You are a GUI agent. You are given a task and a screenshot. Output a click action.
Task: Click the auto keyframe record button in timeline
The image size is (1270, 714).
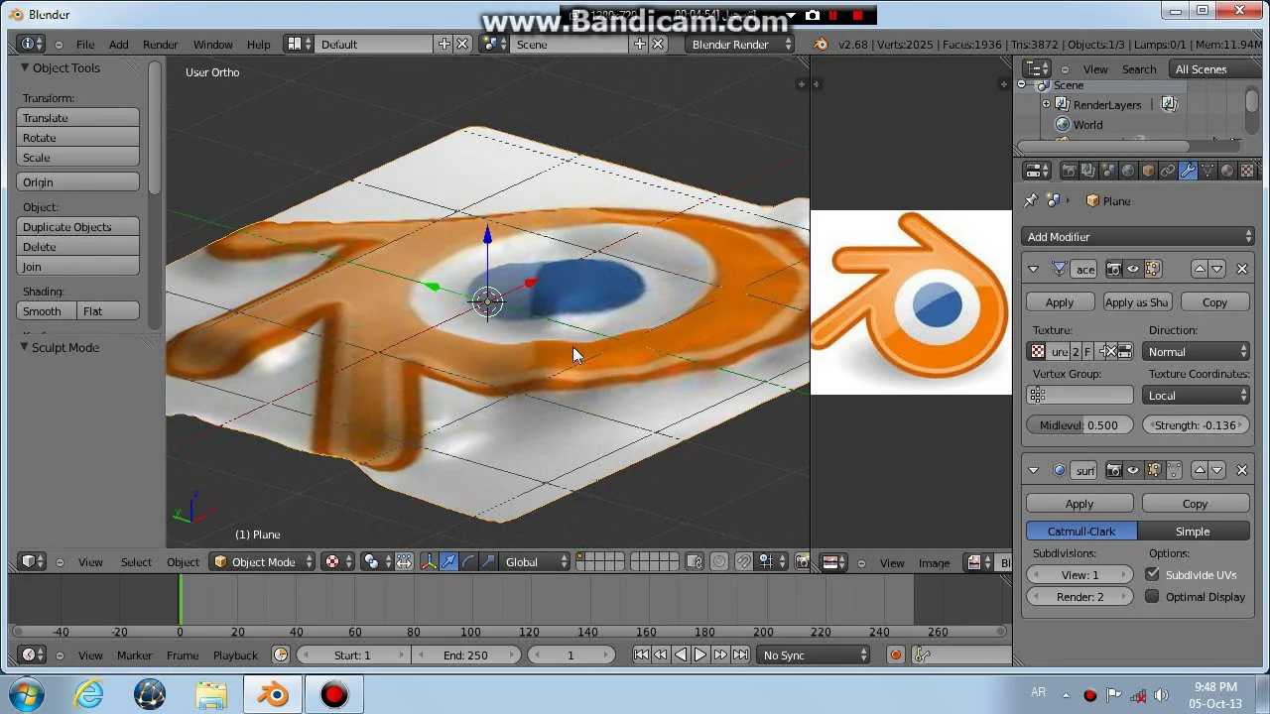896,654
